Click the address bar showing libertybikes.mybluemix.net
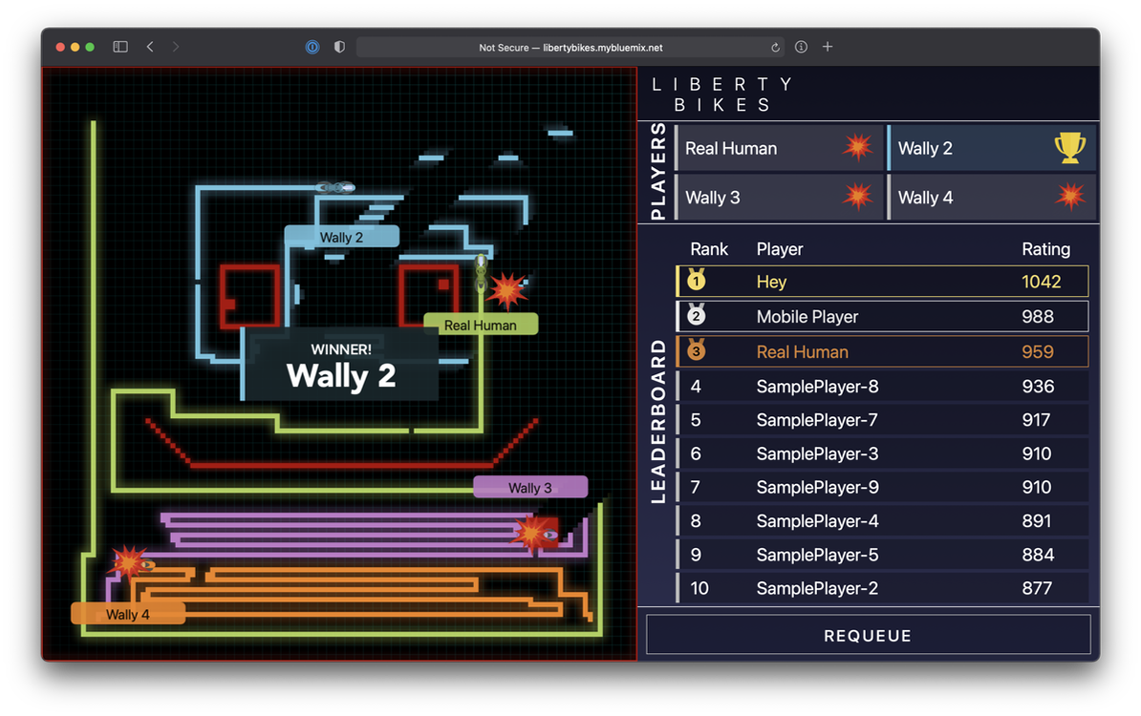This screenshot has width=1141, height=716. (570, 47)
